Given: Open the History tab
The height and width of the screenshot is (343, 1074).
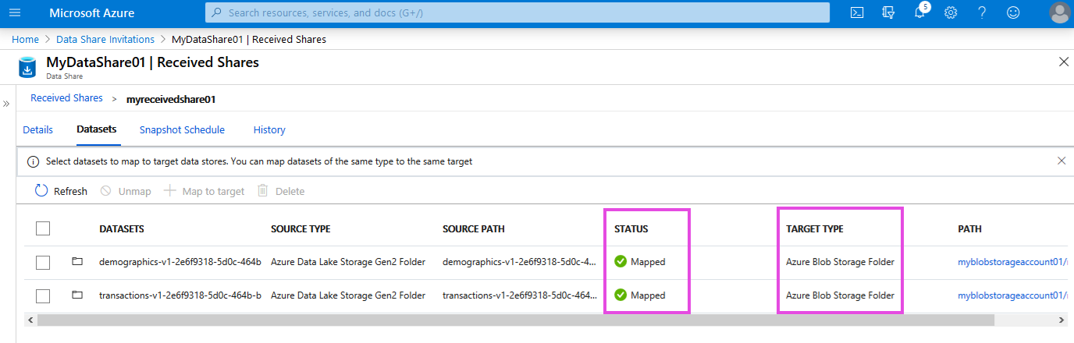Looking at the screenshot, I should click(269, 130).
